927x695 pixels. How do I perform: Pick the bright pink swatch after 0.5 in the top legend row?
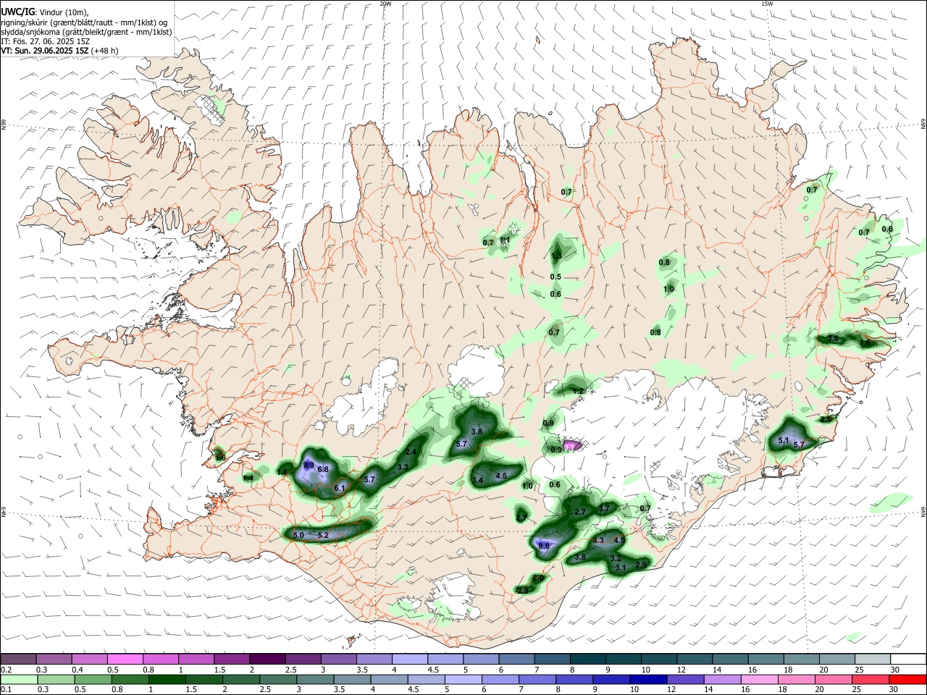pyautogui.click(x=125, y=659)
